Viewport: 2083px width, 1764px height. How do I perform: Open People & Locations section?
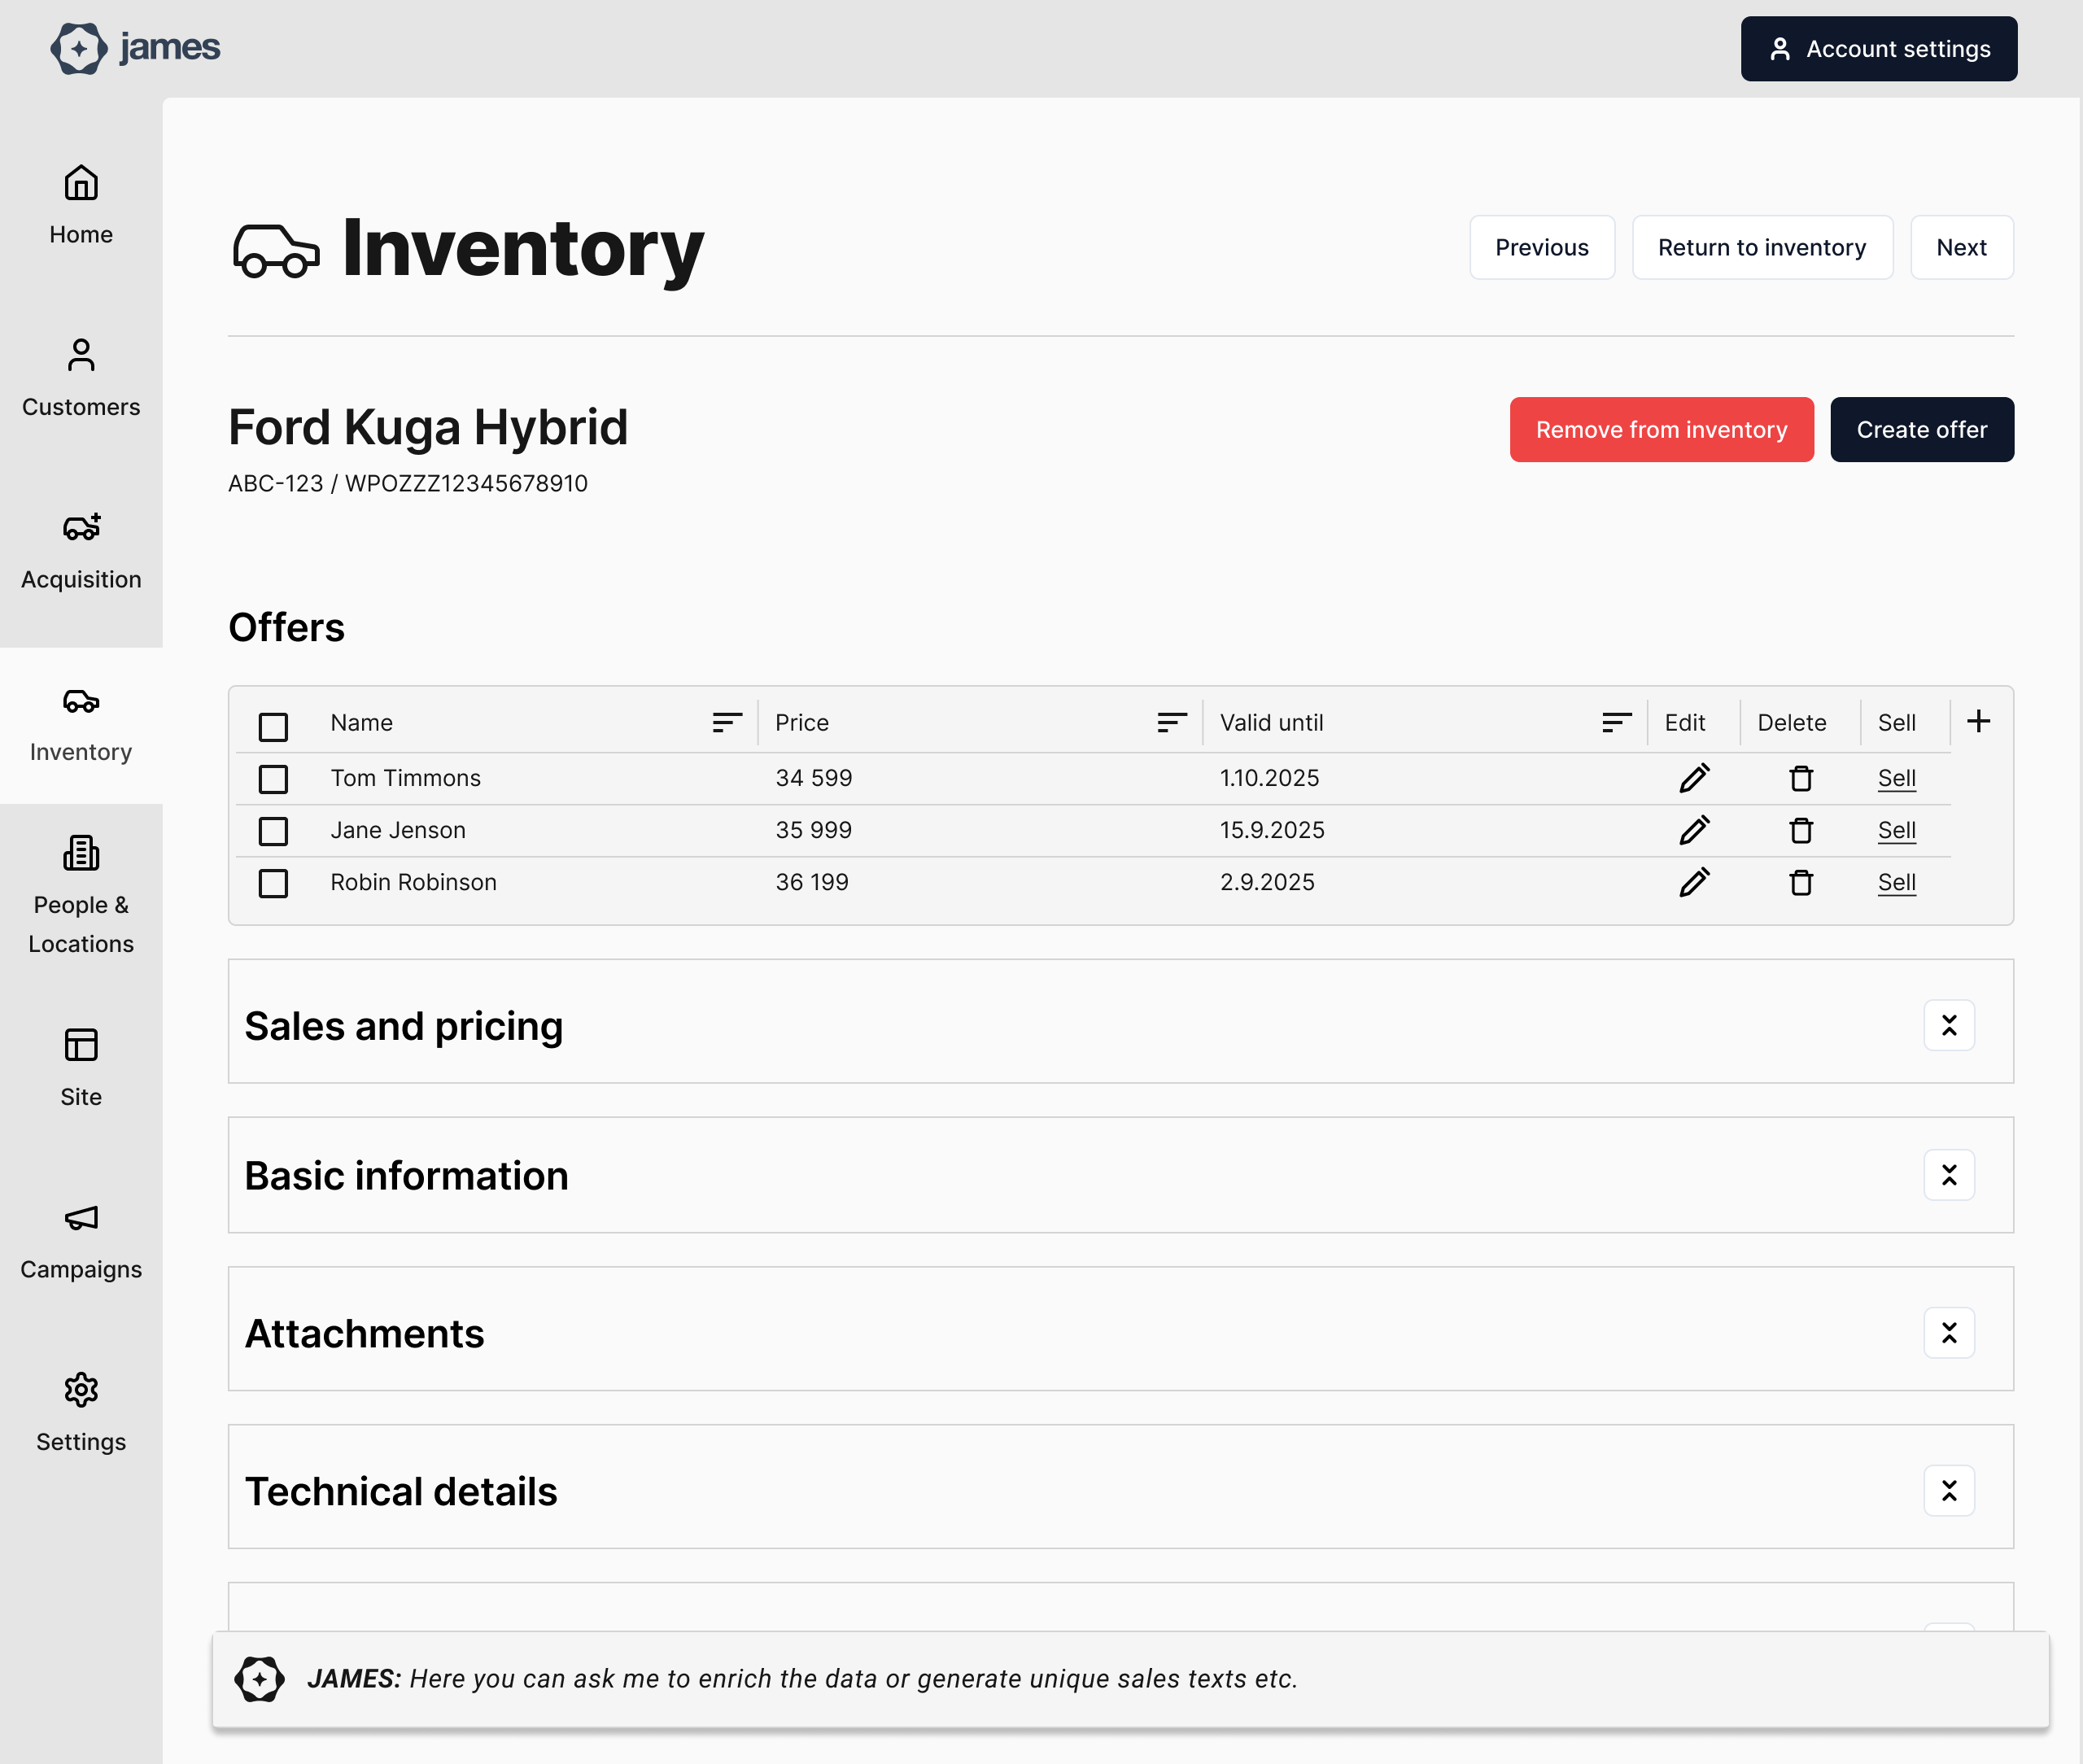pyautogui.click(x=81, y=896)
